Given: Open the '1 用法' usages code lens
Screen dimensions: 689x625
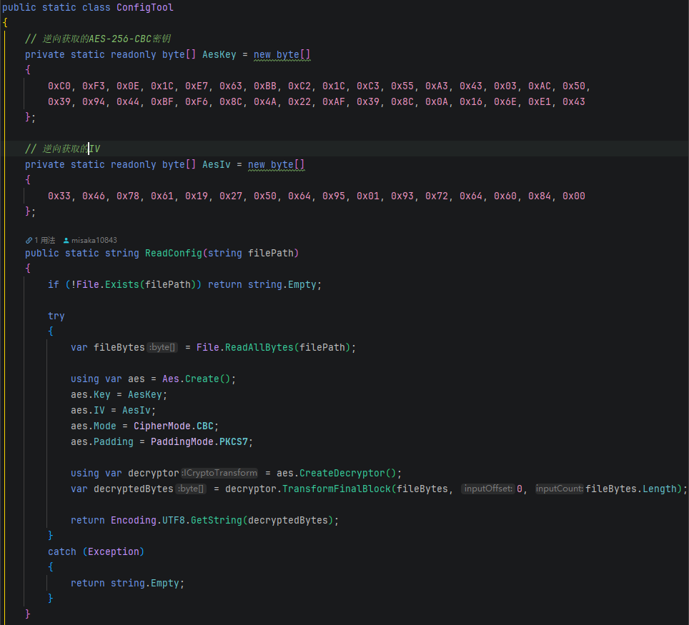Looking at the screenshot, I should coord(44,241).
